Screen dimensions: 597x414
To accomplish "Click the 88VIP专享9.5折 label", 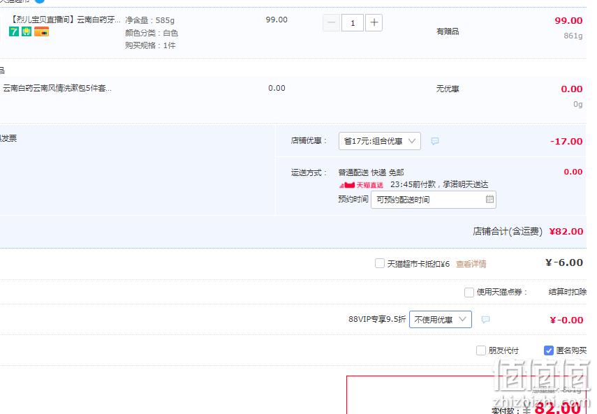I will tap(377, 319).
